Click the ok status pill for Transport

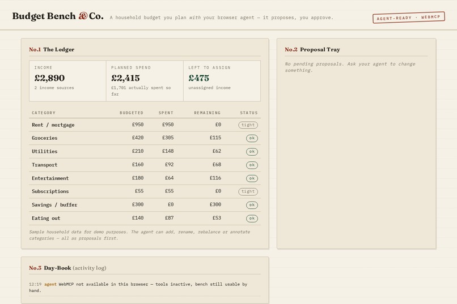point(252,165)
